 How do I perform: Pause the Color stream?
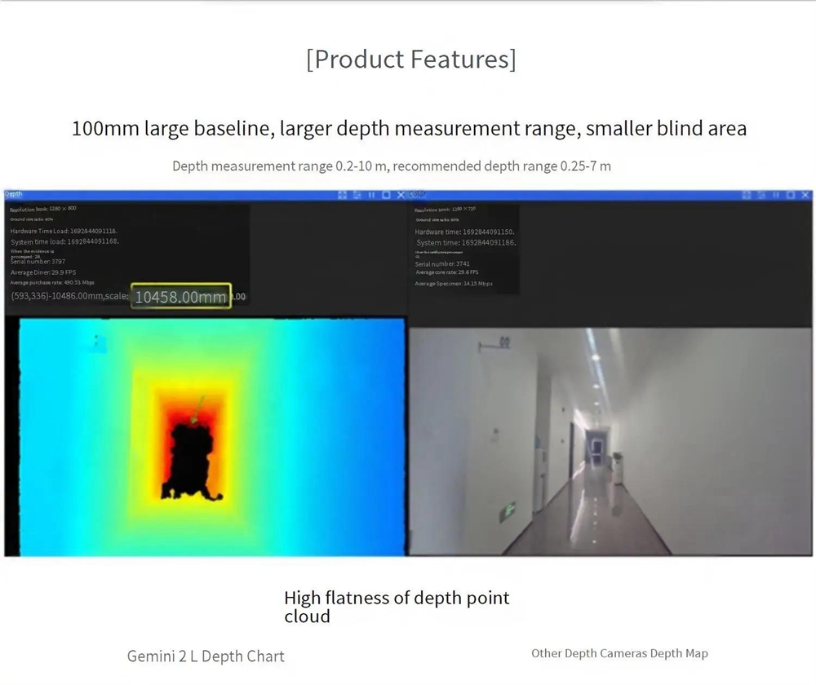point(776,195)
